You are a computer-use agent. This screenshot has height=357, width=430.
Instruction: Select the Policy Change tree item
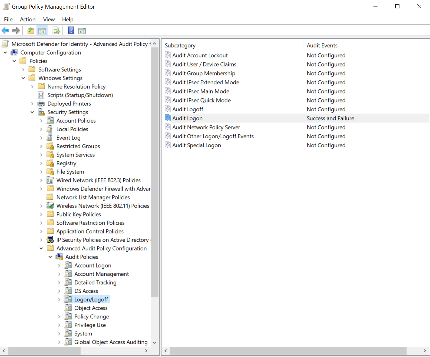coord(92,316)
